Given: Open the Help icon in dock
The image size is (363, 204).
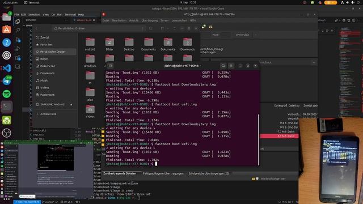Looking at the screenshot, I should [x=6, y=42].
